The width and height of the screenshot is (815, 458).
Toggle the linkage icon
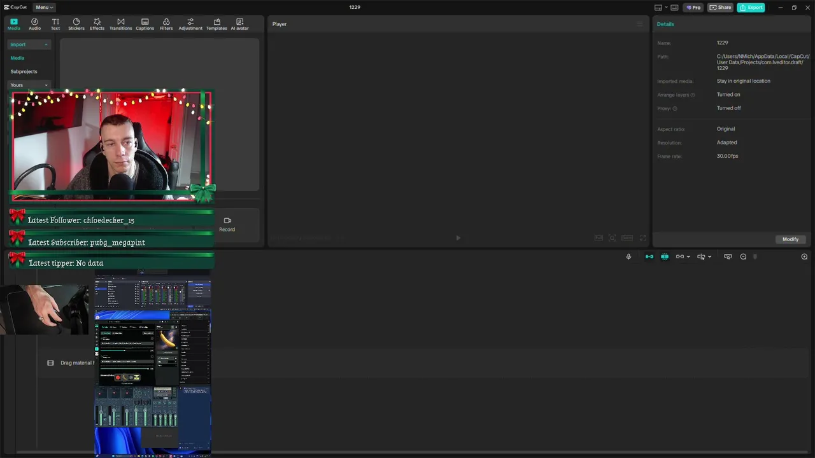[x=680, y=256]
